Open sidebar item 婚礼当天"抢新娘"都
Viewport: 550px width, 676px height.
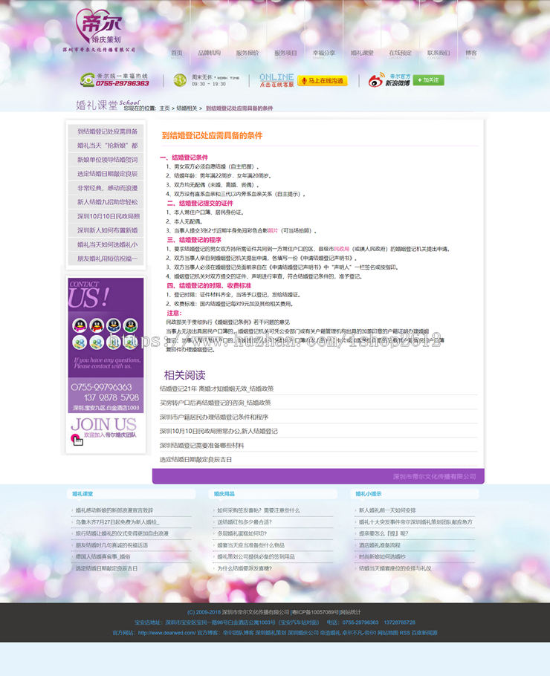[x=106, y=146]
